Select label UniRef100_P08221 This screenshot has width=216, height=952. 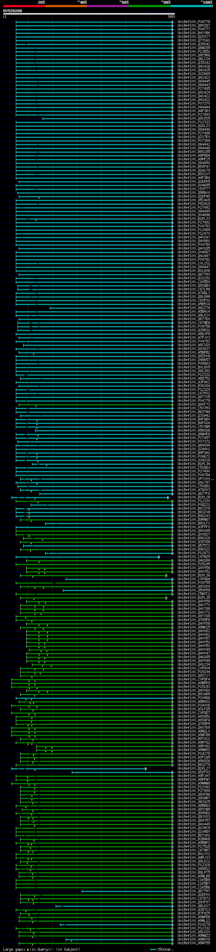point(194,505)
